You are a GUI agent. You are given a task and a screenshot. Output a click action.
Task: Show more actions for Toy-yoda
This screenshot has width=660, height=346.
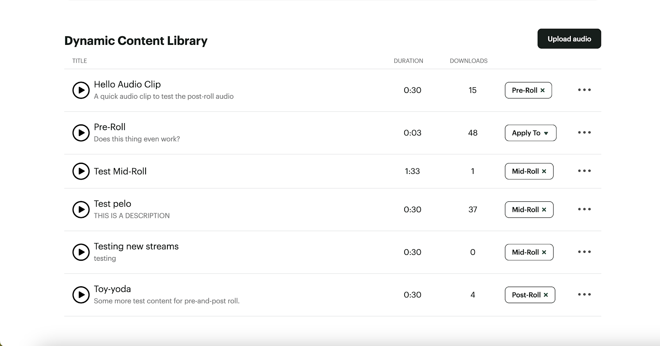(584, 295)
